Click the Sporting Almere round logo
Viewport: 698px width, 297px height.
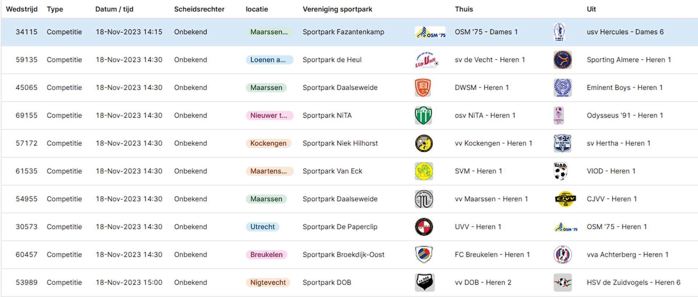(x=562, y=60)
